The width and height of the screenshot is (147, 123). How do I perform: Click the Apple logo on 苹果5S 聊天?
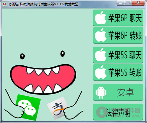[x=100, y=55]
